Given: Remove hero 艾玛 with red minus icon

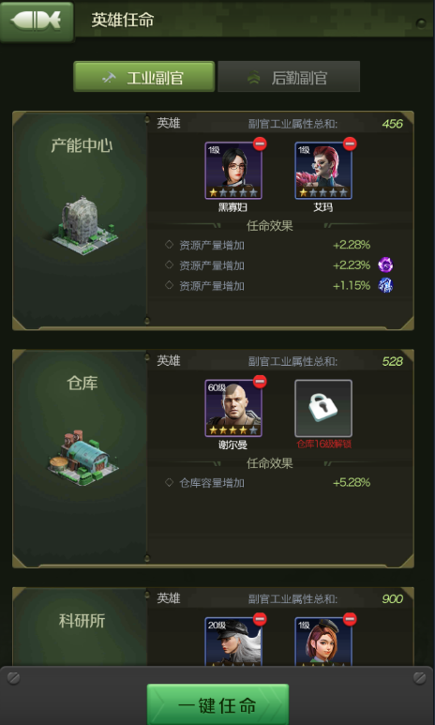Looking at the screenshot, I should coord(350,144).
